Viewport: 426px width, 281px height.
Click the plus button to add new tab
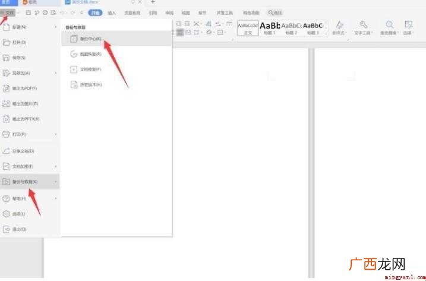tap(153, 2)
